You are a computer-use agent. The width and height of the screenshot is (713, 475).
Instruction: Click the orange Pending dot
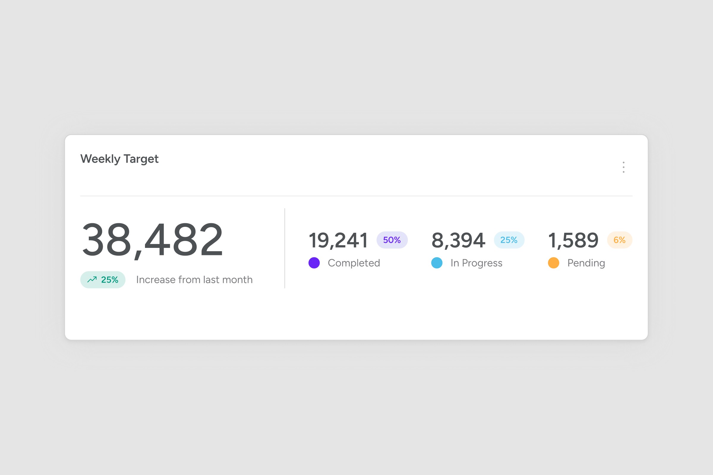553,263
